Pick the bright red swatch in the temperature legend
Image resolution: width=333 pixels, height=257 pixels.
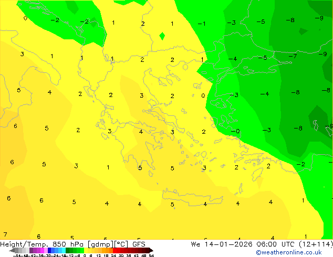click(x=115, y=250)
